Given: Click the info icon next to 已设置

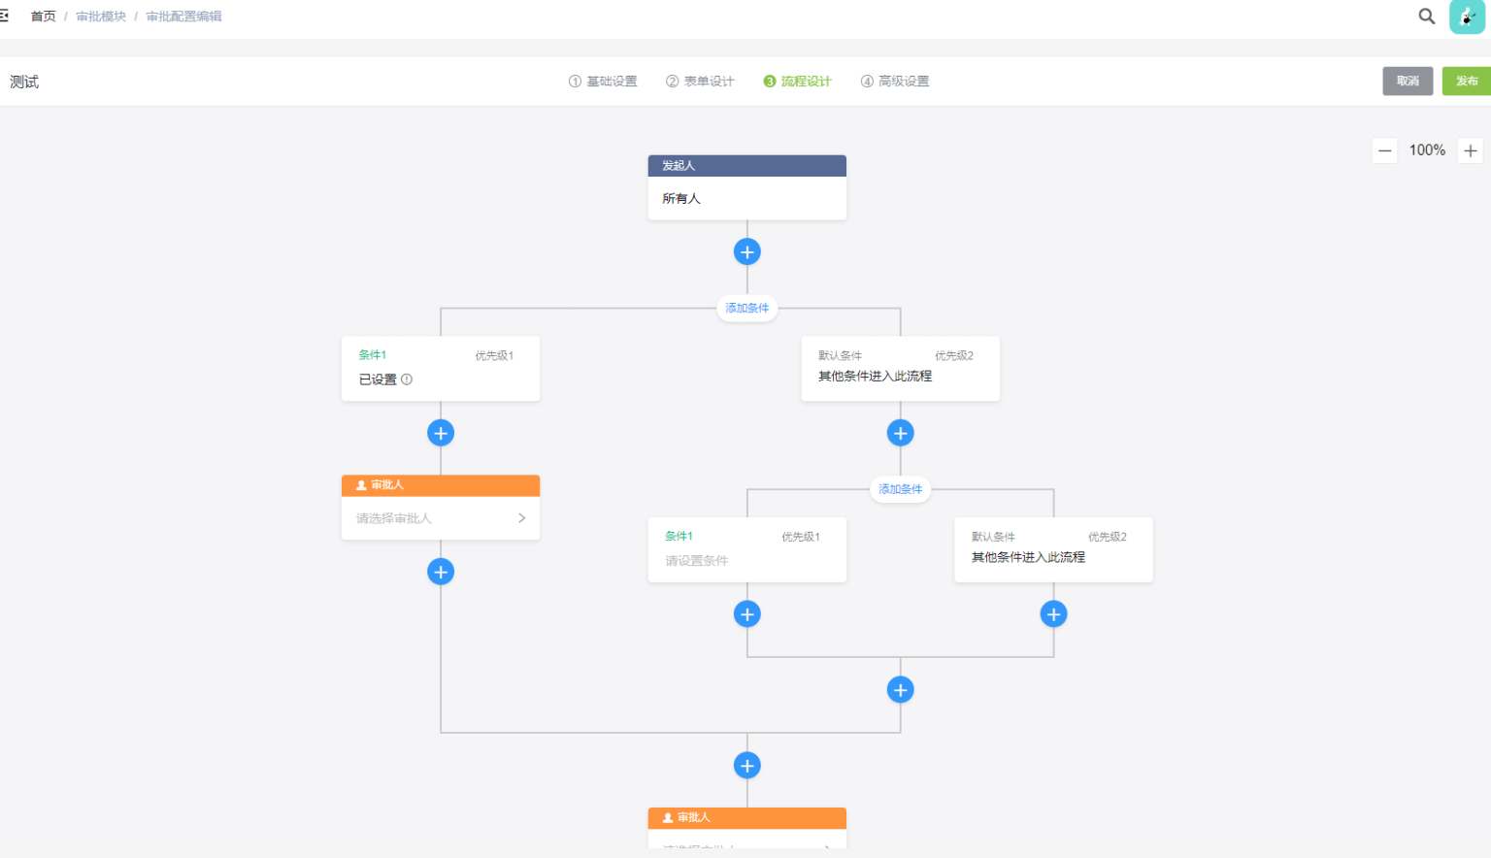Looking at the screenshot, I should tap(407, 379).
